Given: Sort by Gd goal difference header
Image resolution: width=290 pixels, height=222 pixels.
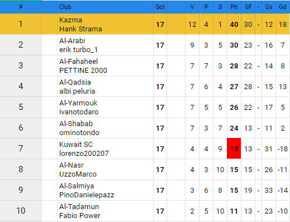Looking at the screenshot, I should pyautogui.click(x=283, y=7).
